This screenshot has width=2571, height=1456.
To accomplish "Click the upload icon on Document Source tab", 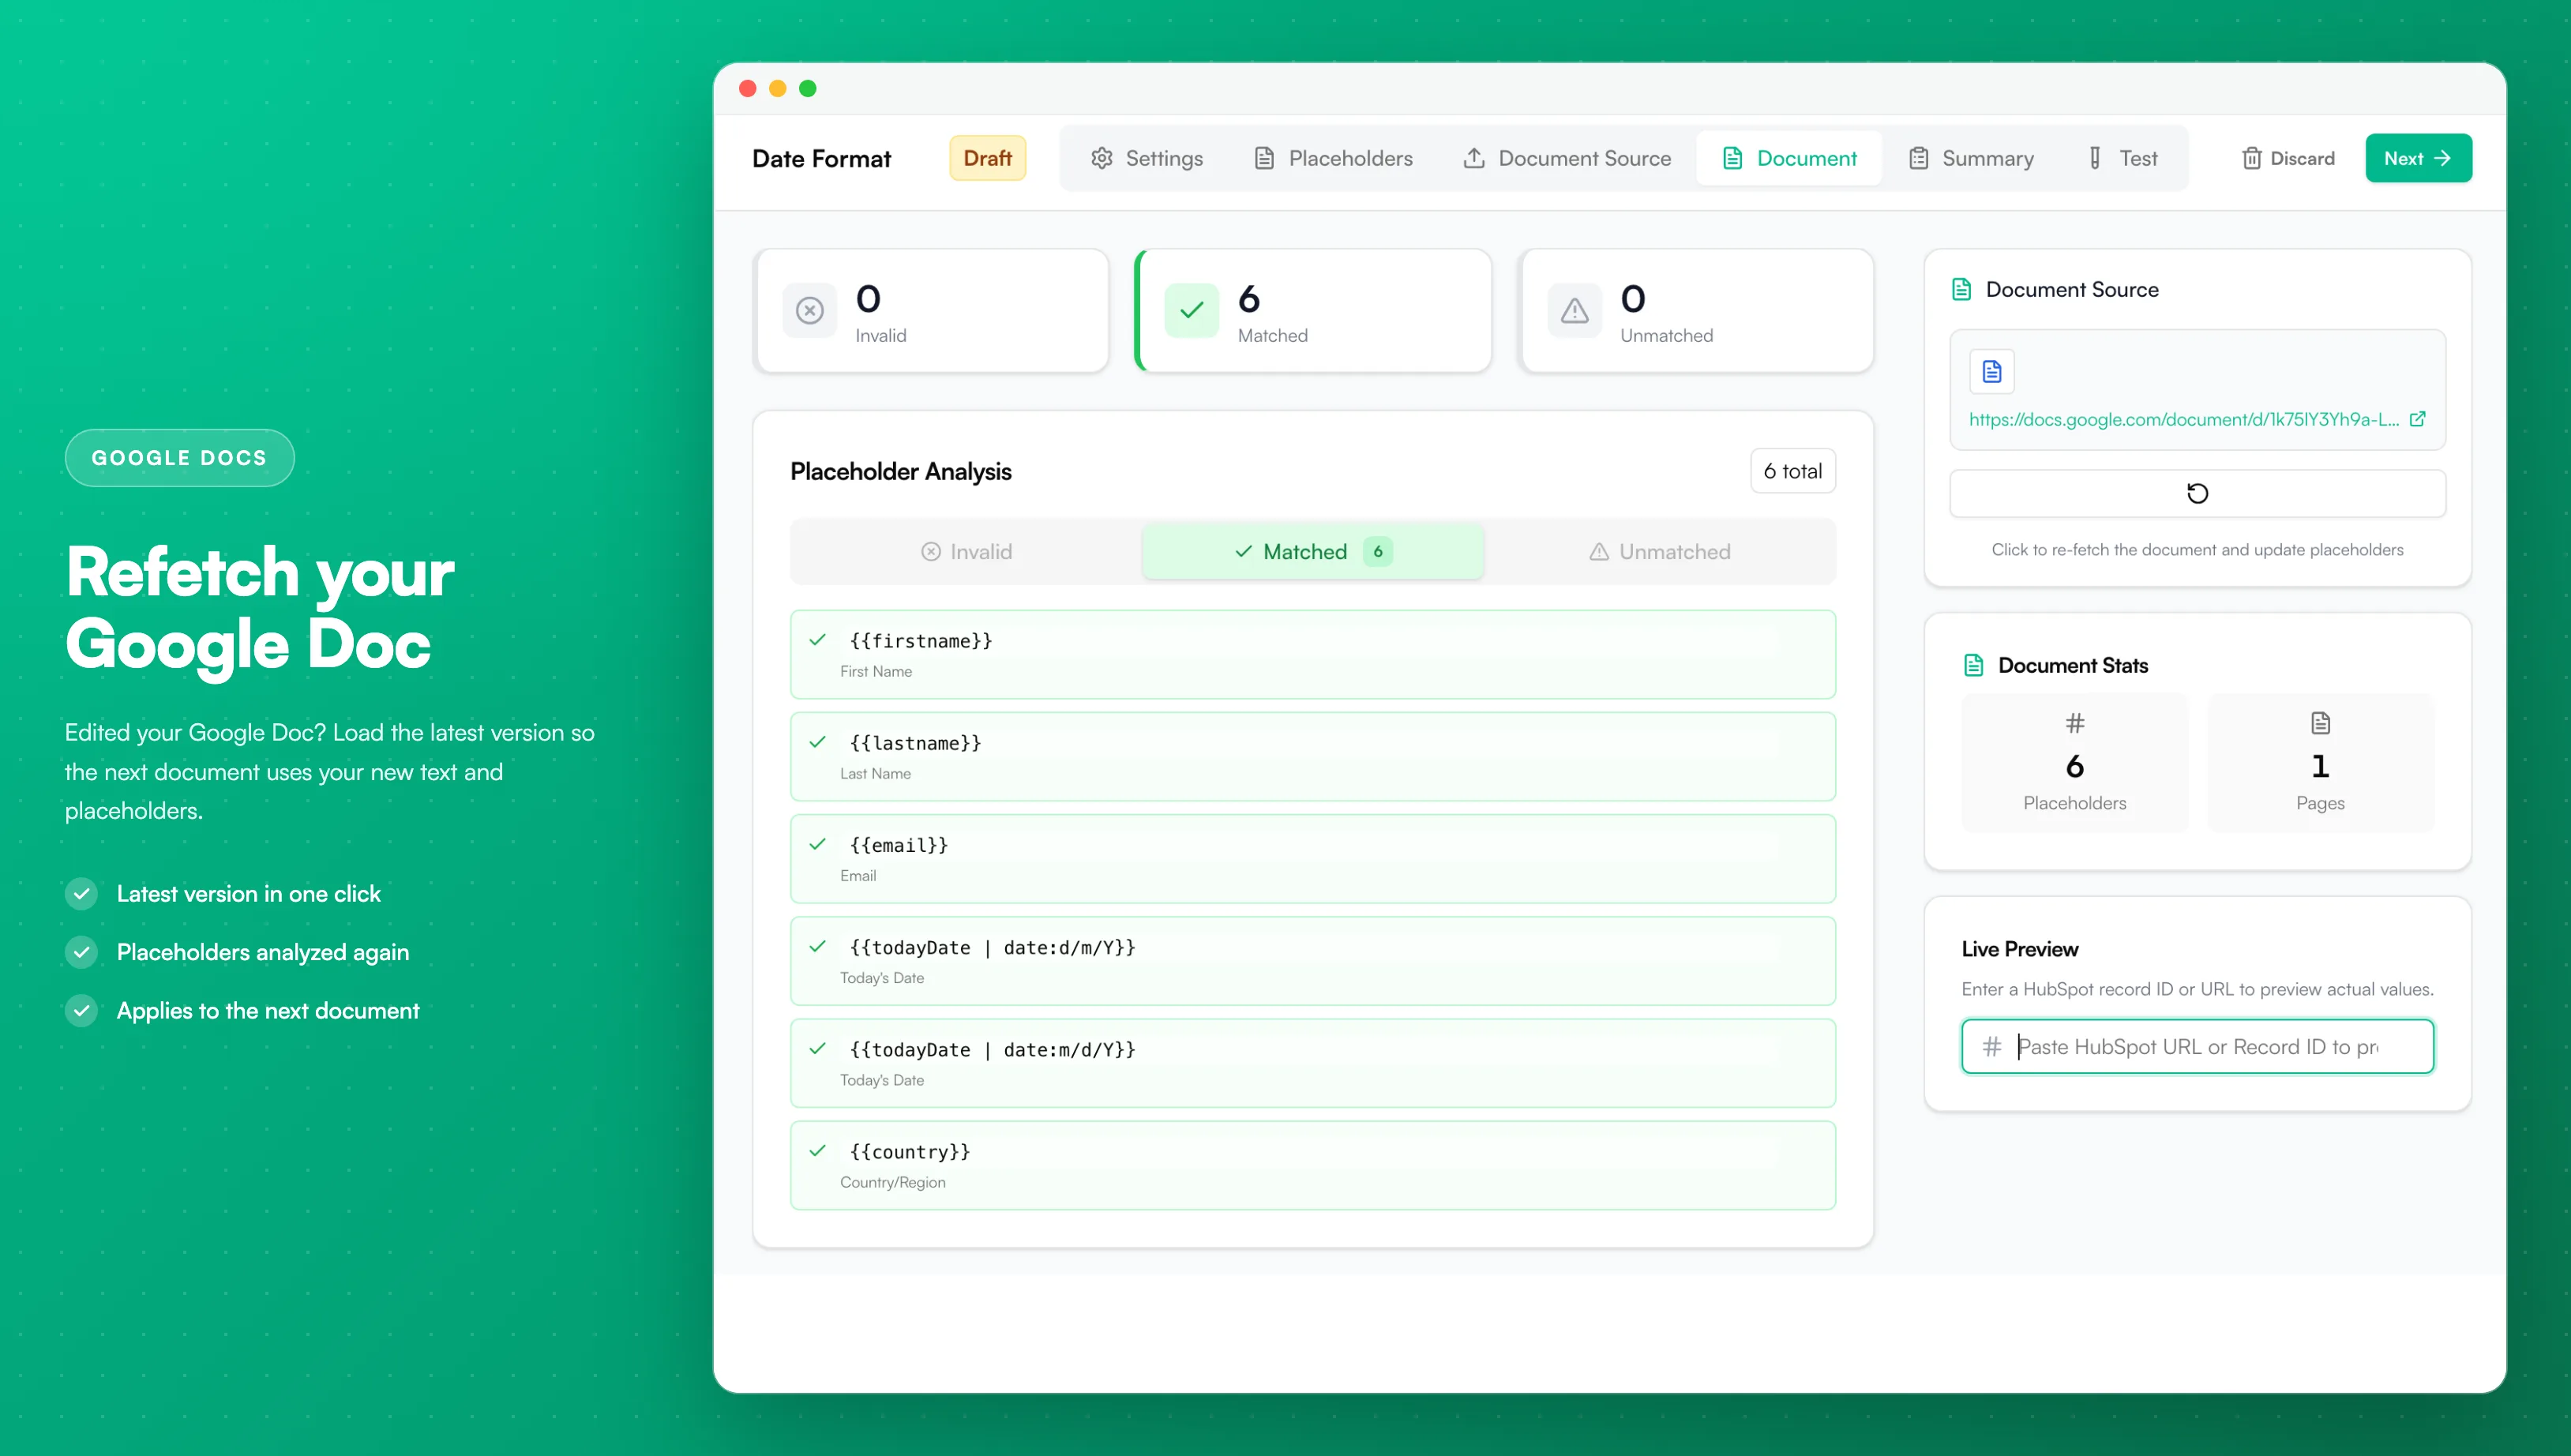I will click(x=1474, y=158).
